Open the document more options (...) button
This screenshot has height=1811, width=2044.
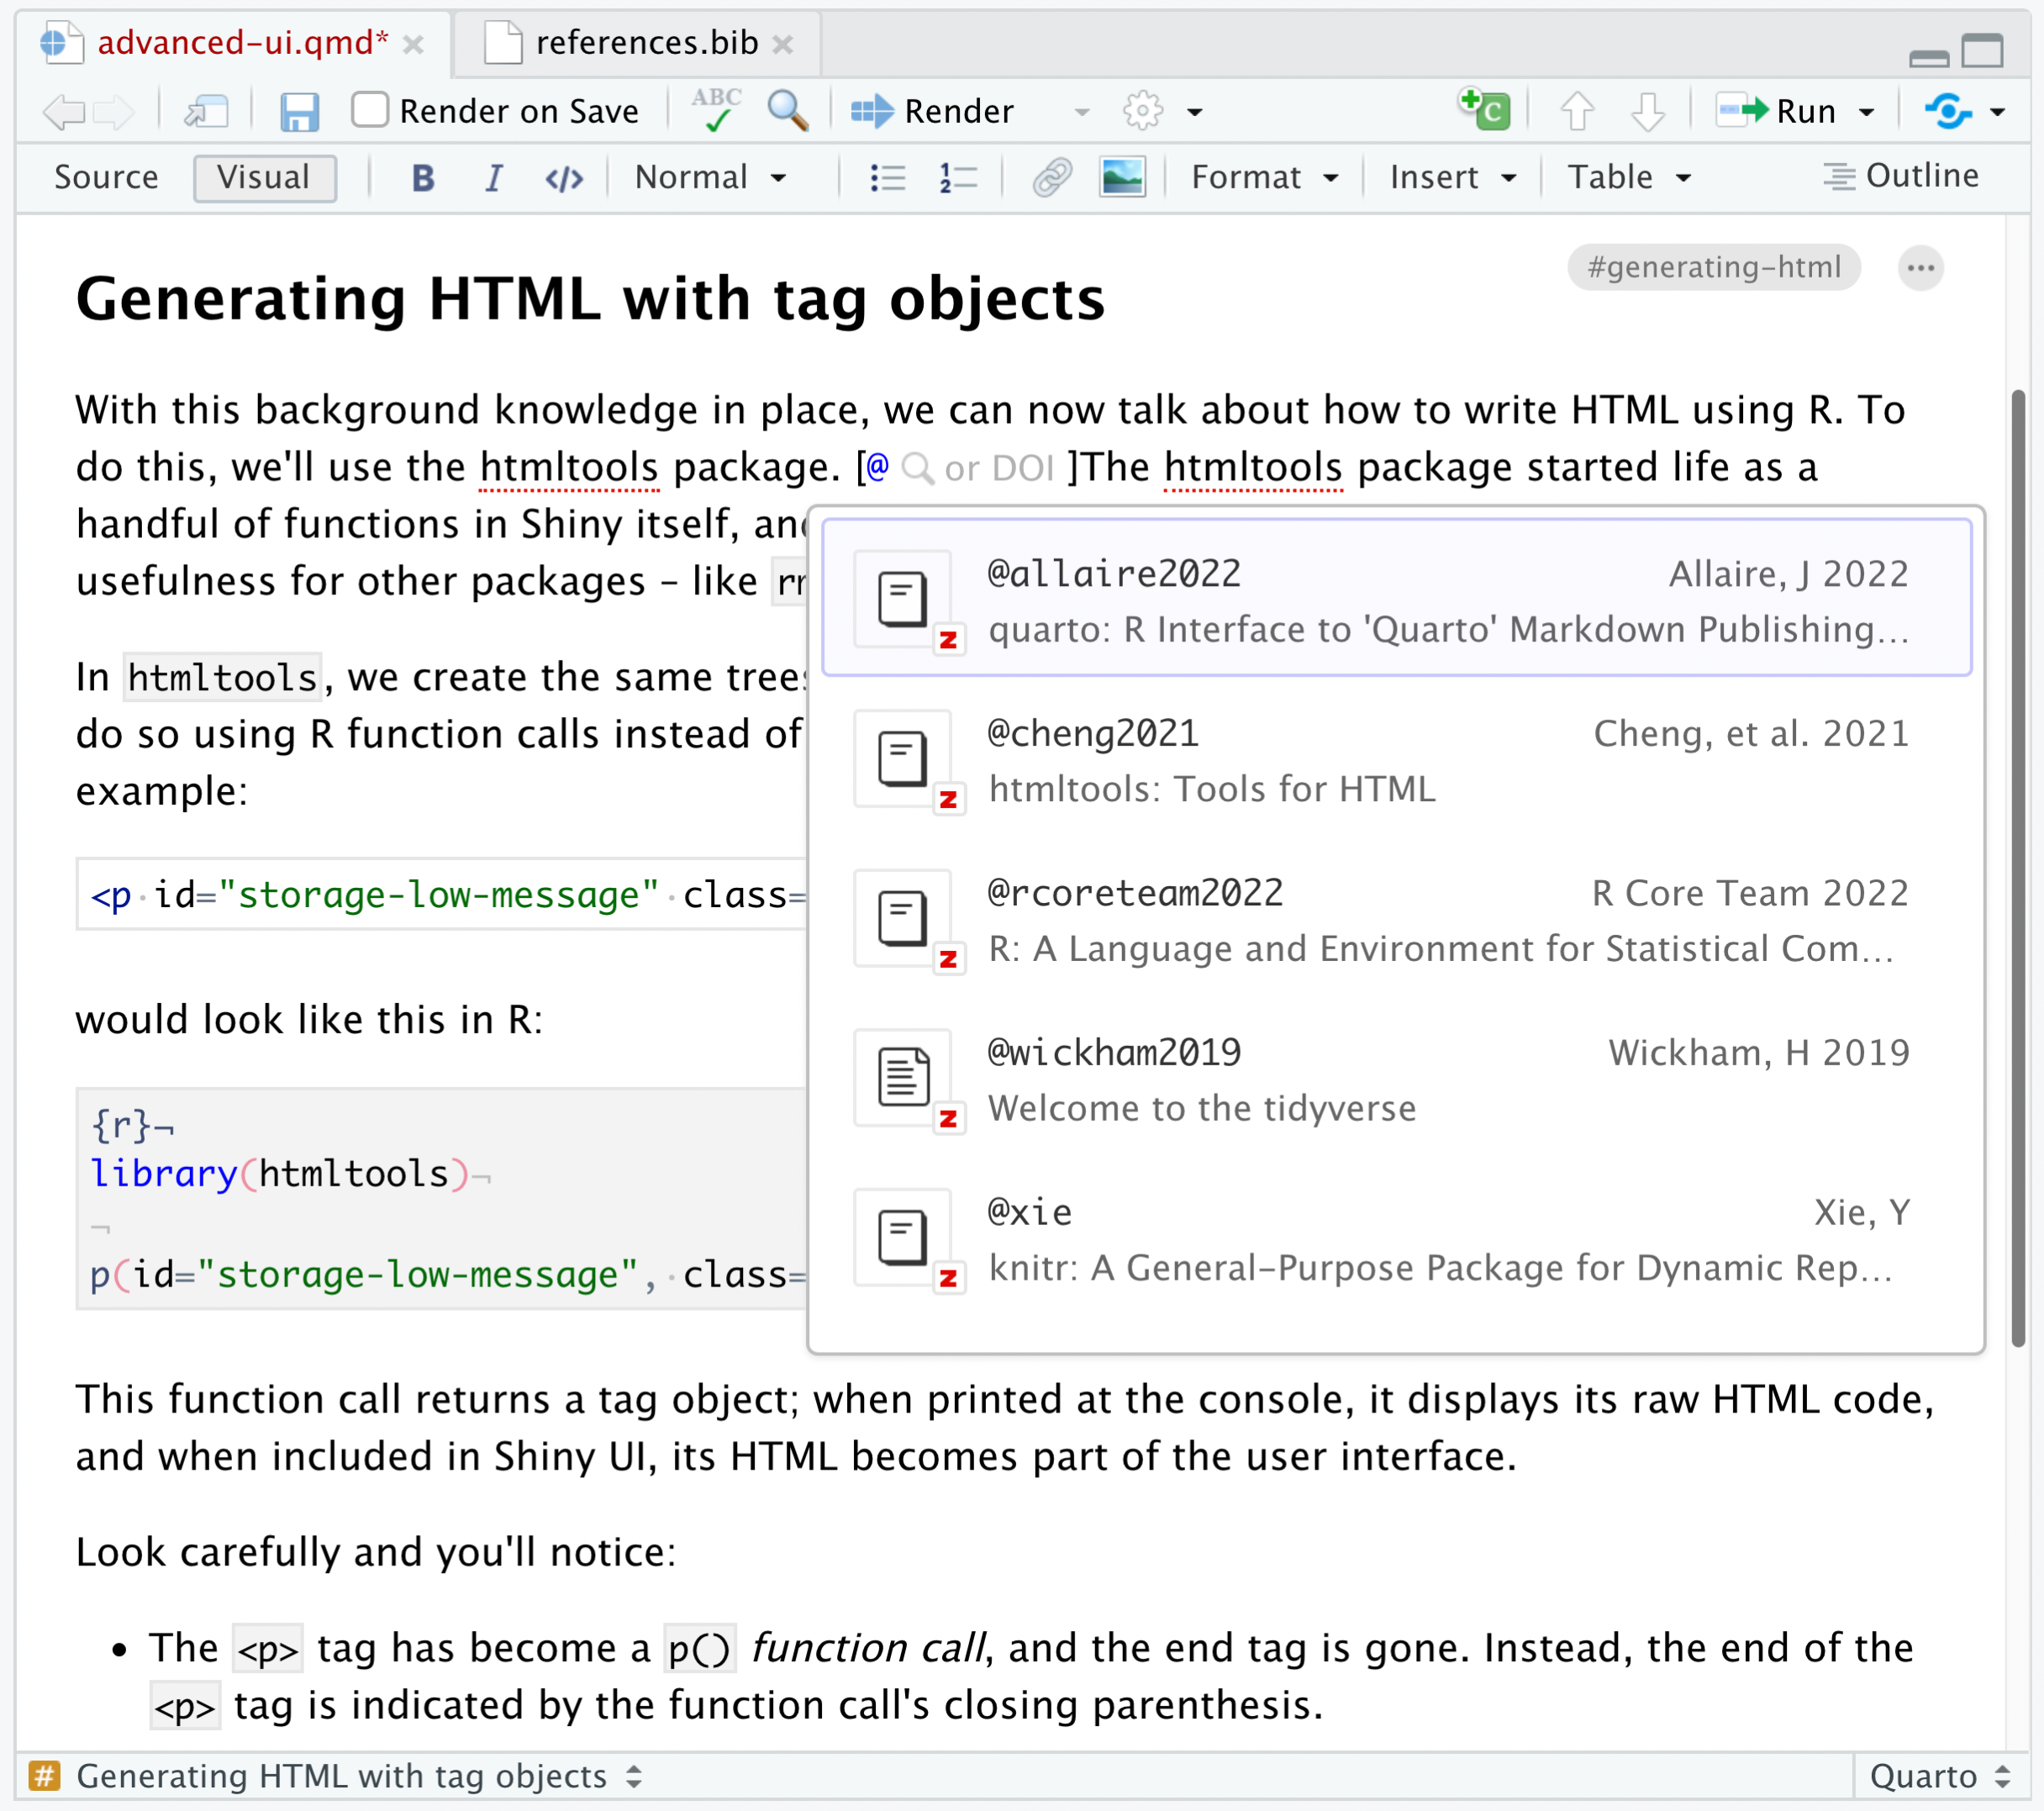click(1920, 267)
